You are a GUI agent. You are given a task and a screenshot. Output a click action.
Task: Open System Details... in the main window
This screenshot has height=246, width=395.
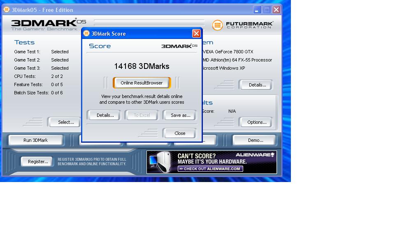click(256, 85)
